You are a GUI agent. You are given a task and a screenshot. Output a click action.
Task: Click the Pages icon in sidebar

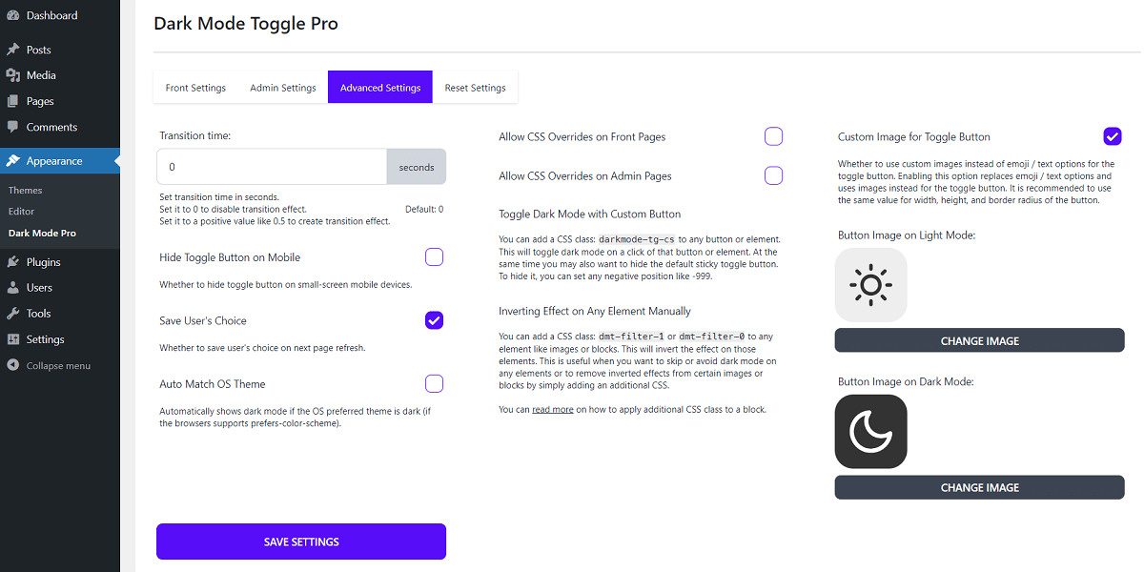[13, 101]
